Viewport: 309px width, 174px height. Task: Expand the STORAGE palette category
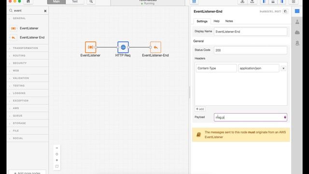pos(19,123)
